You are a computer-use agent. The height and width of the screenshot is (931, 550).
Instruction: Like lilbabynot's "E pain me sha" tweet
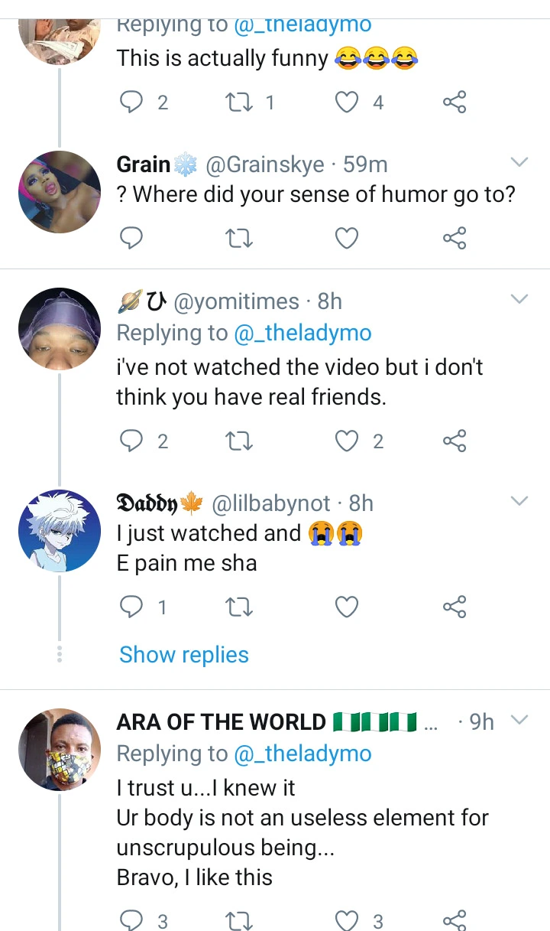click(348, 607)
